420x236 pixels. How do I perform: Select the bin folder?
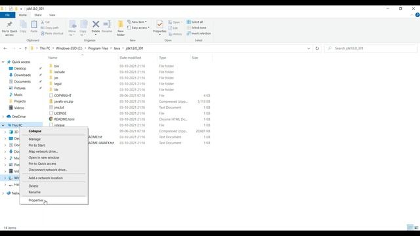click(x=56, y=66)
